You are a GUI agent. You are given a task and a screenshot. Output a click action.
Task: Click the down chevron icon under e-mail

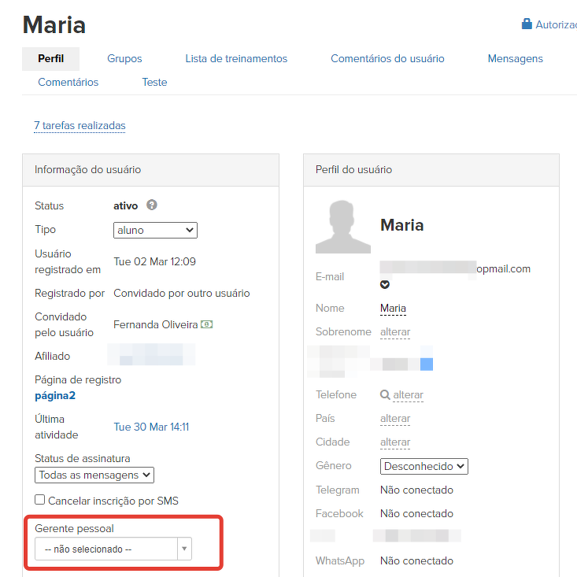pos(385,285)
